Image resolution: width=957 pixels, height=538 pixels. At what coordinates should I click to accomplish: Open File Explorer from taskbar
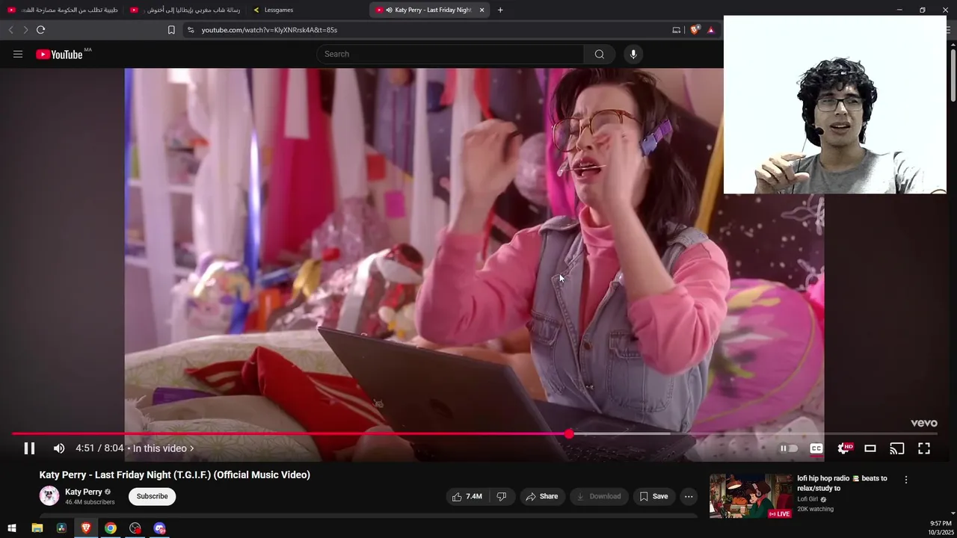[37, 528]
